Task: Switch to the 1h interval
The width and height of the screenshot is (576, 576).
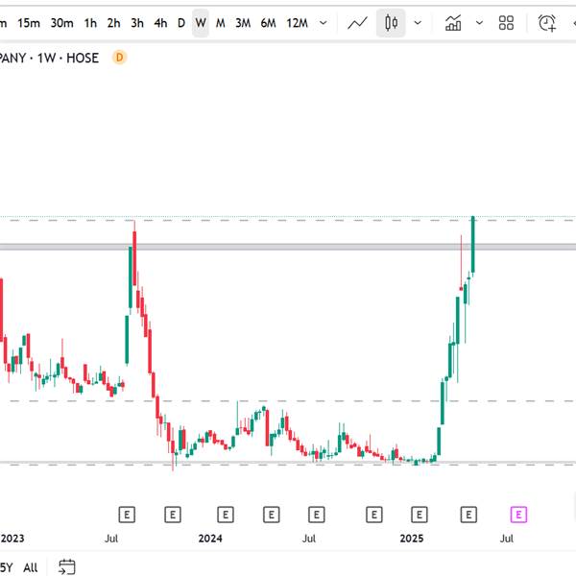Action: coord(90,23)
